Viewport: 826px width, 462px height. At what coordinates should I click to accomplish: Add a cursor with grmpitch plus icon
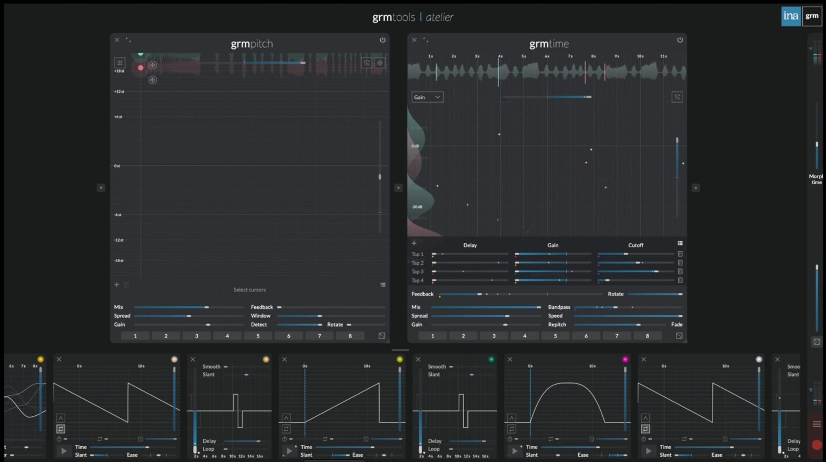pyautogui.click(x=117, y=285)
